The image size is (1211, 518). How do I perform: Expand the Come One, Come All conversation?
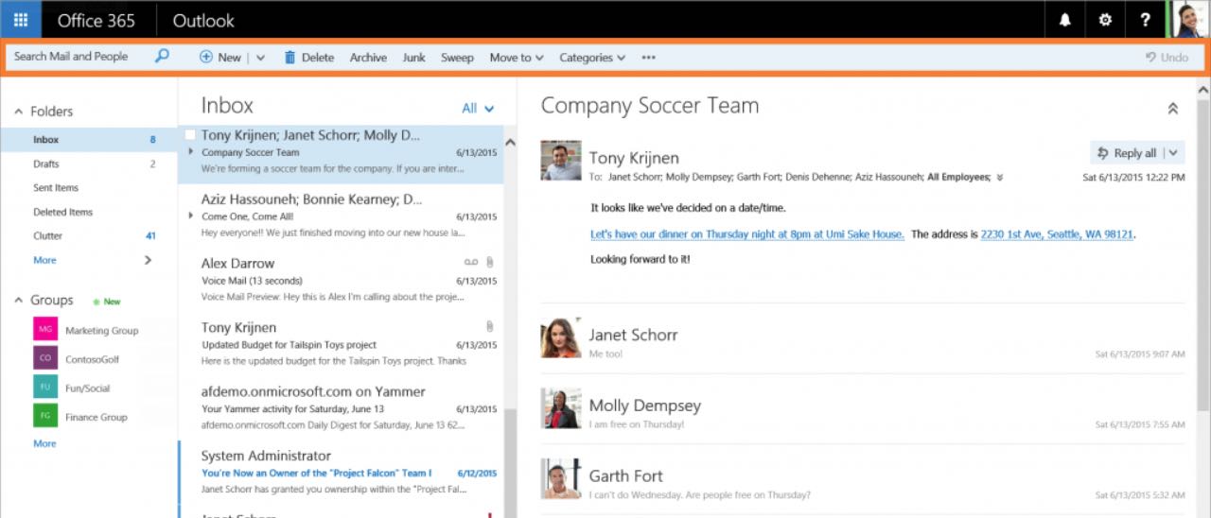click(191, 216)
